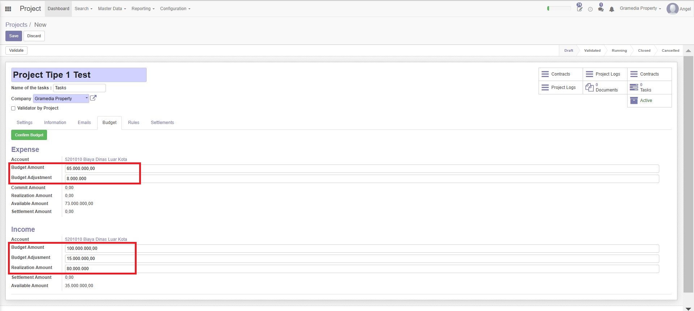
Task: Click the notification bell icon
Action: tap(612, 9)
